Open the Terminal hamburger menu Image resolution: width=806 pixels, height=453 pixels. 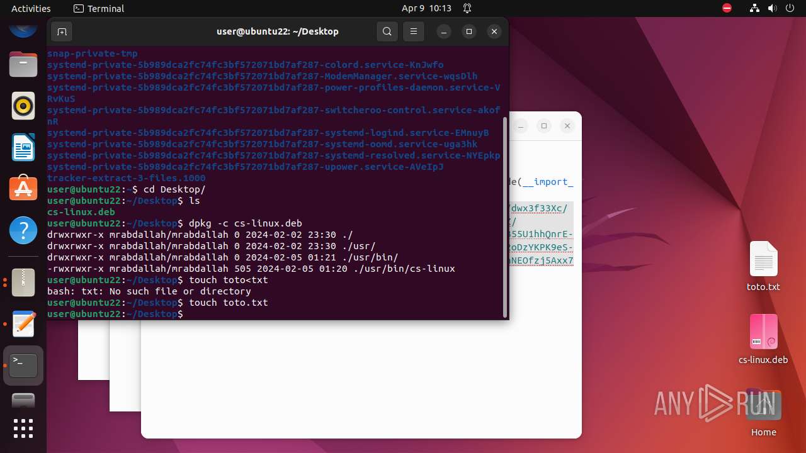[413, 31]
